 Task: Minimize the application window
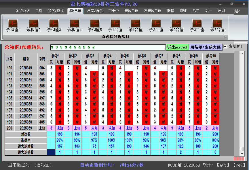220,4
